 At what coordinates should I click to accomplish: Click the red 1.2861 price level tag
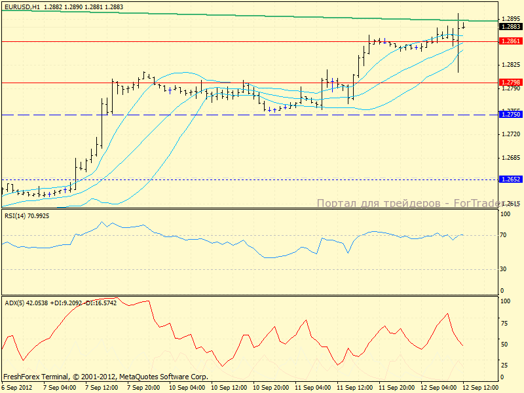pos(510,41)
